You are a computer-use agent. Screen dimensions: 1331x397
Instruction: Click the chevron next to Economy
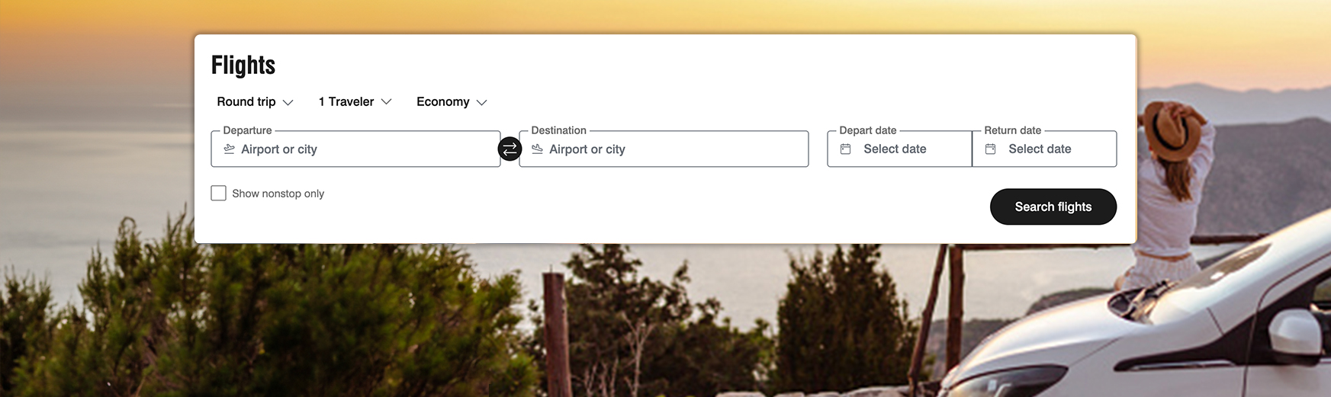[481, 102]
